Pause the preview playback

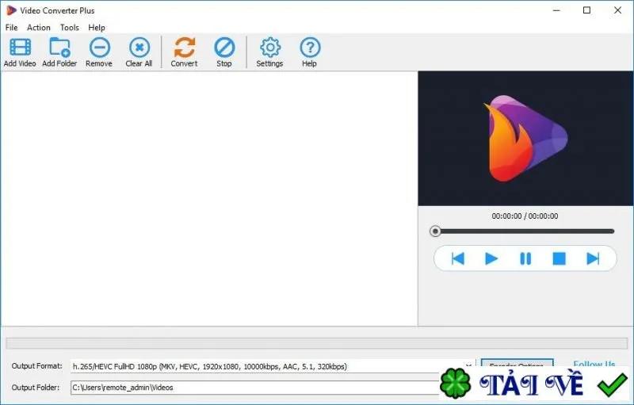coord(525,258)
